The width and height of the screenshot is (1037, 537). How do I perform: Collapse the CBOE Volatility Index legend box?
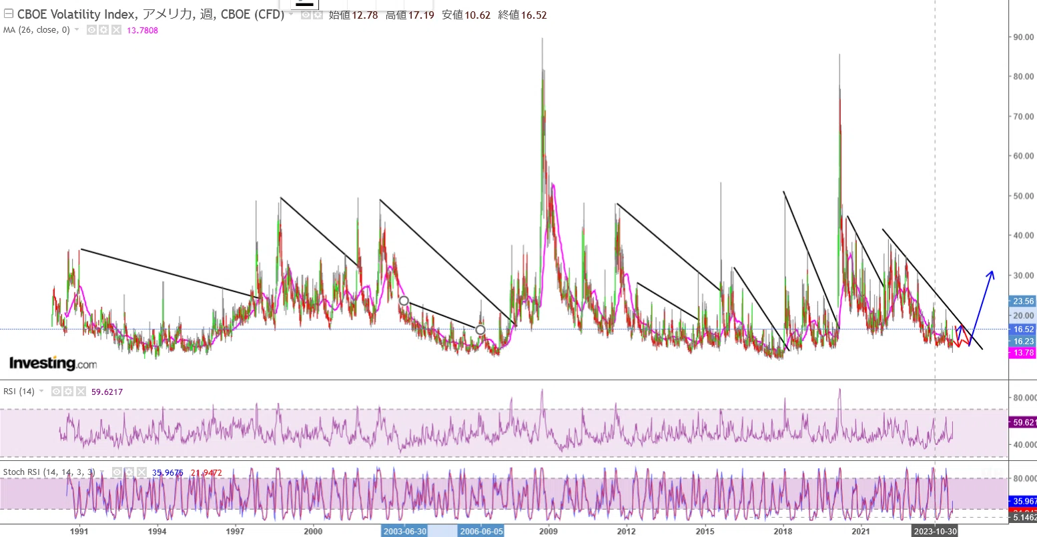click(9, 14)
